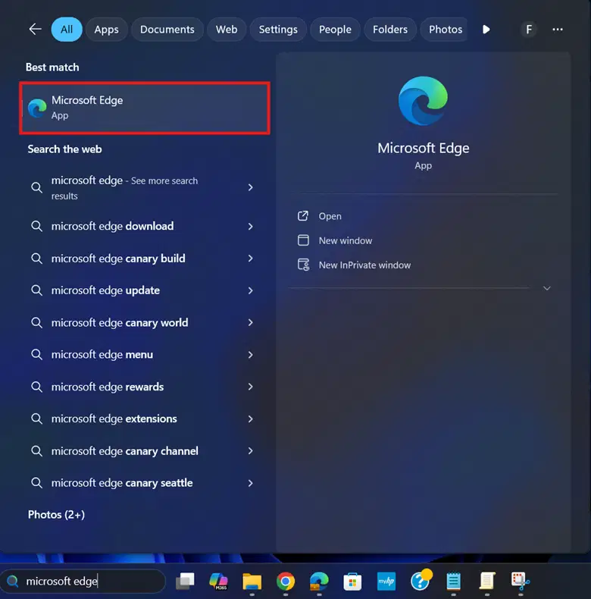The image size is (591, 599).
Task: Expand chevron for 'microsoft edge update'
Action: [251, 290]
